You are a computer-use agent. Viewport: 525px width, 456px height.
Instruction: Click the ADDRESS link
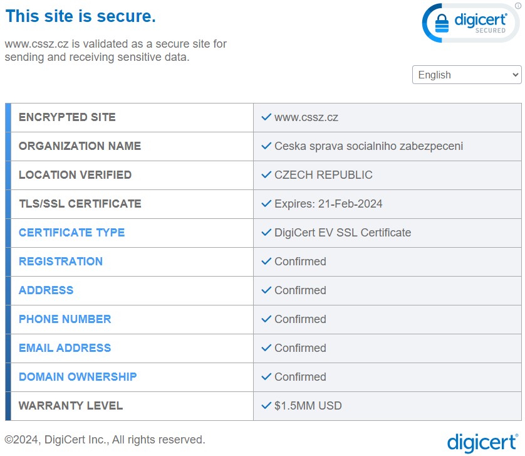[46, 290]
